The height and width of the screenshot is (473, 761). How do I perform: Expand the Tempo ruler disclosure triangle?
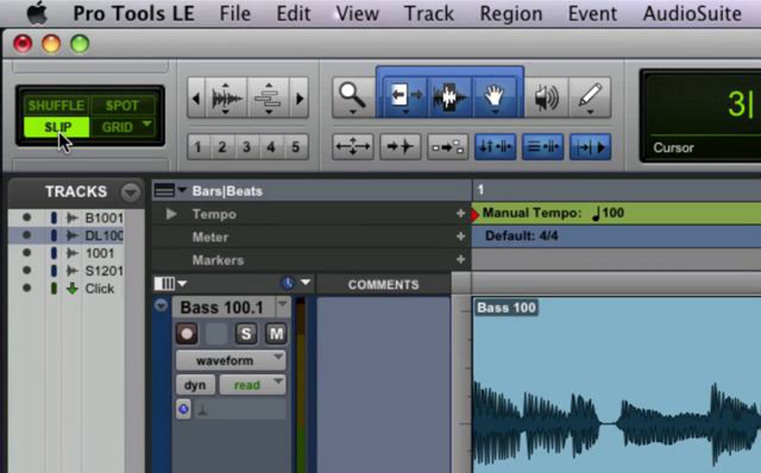tap(171, 214)
